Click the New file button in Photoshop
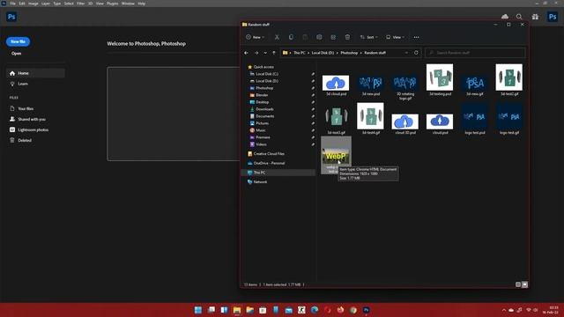This screenshot has height=317, width=564. point(18,41)
